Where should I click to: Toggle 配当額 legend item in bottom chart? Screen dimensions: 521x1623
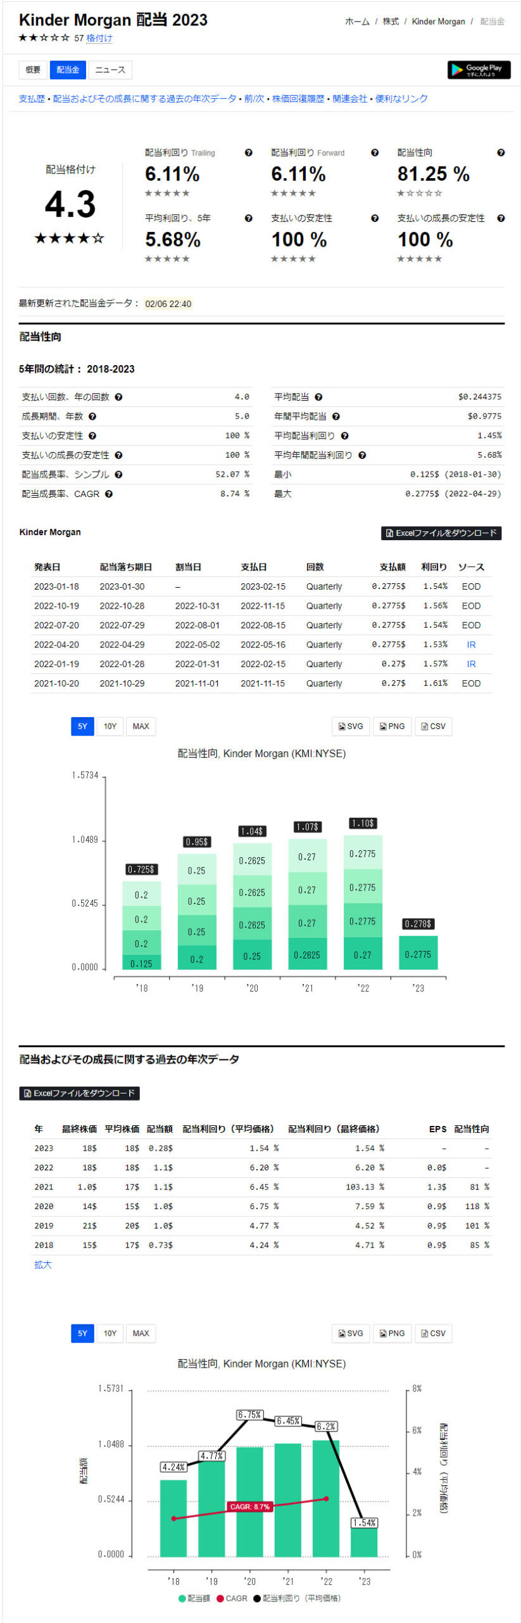(x=194, y=1599)
